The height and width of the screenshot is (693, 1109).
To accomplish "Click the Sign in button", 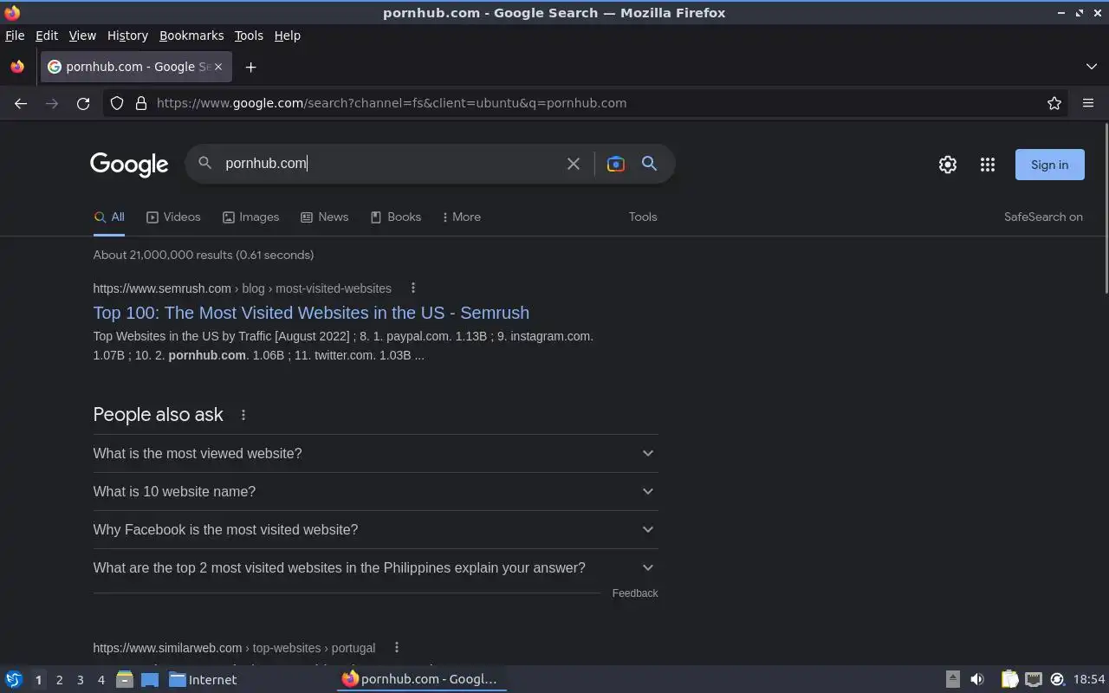I will coord(1049,165).
